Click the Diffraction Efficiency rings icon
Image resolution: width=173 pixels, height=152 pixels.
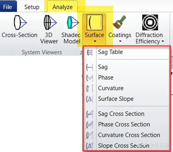[x=150, y=23]
